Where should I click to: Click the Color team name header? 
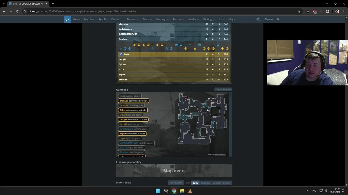coord(127,54)
